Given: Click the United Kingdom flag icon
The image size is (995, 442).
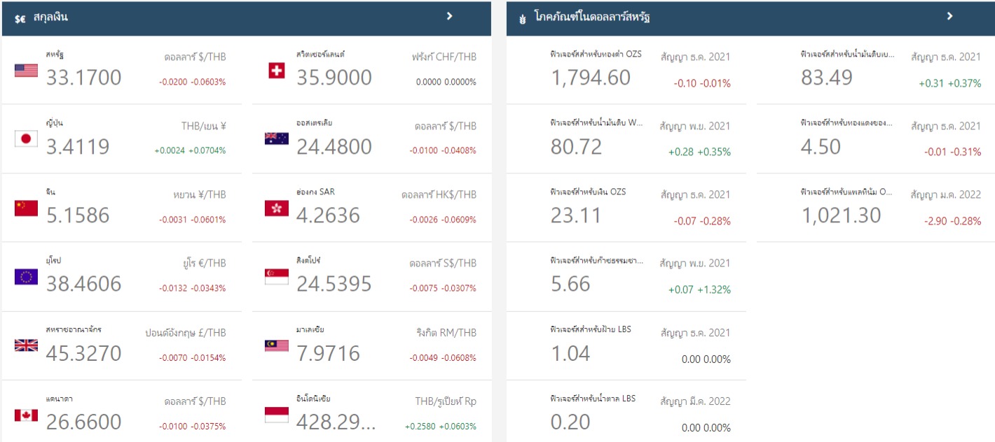Looking at the screenshot, I should tap(26, 345).
